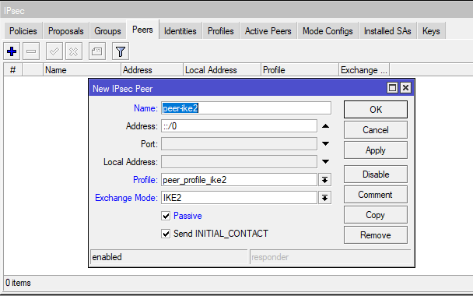Click the Port input field
This screenshot has width=473, height=296.
click(239, 144)
